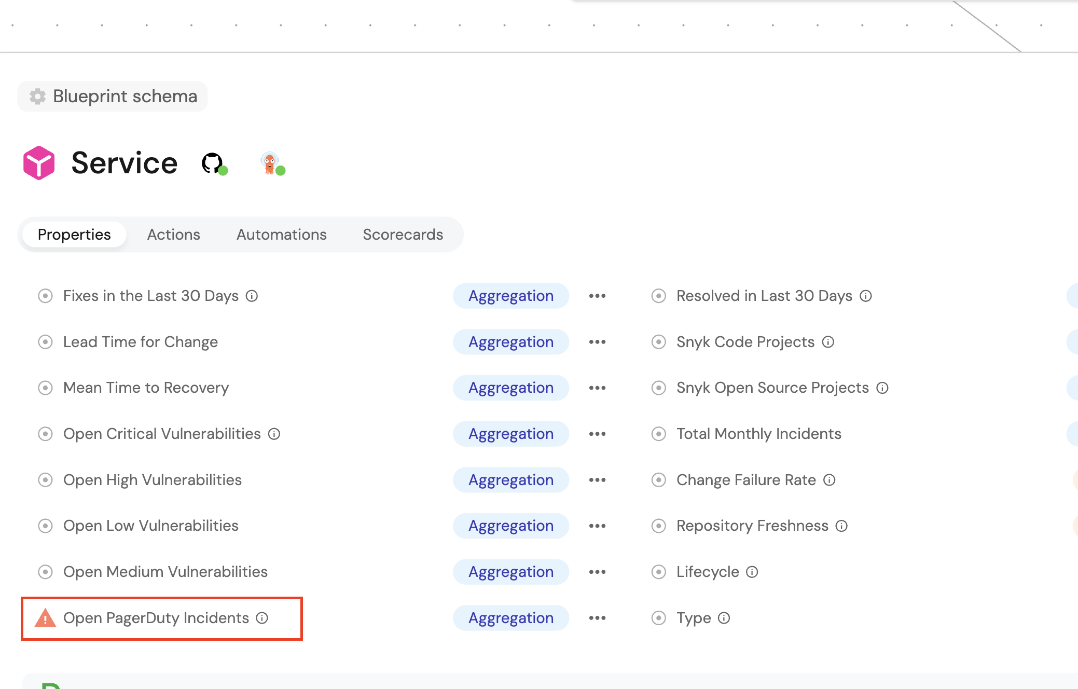Click the Blueprint schema button
This screenshot has height=689, width=1078.
[113, 97]
